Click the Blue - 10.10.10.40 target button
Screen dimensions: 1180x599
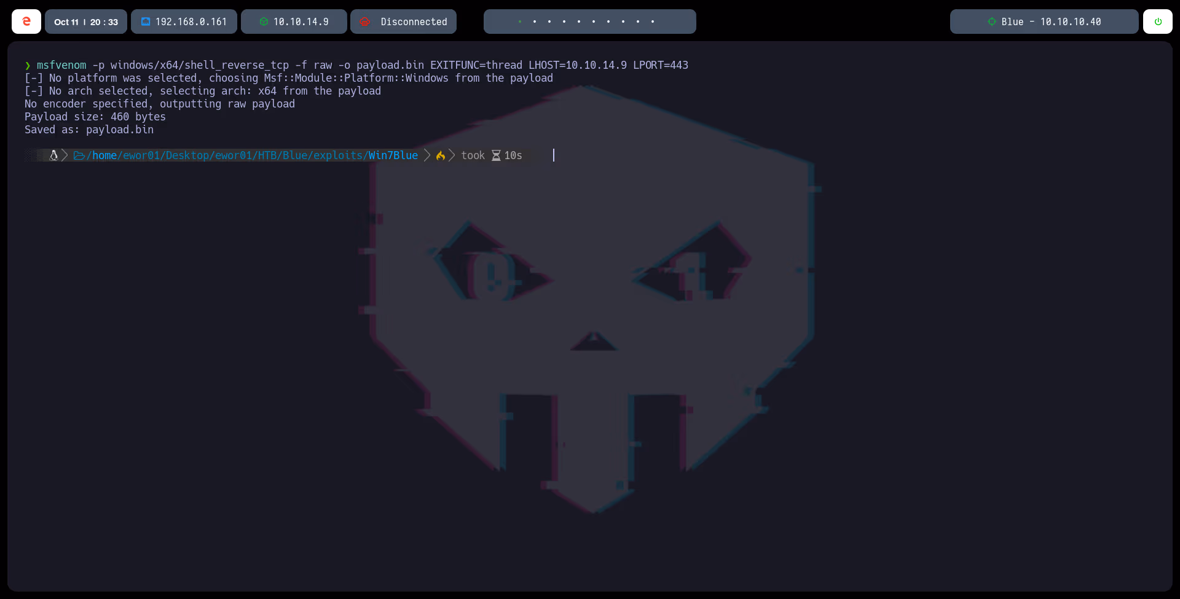pyautogui.click(x=1044, y=22)
